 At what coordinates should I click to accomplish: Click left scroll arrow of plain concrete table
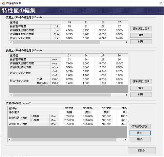point(11,42)
